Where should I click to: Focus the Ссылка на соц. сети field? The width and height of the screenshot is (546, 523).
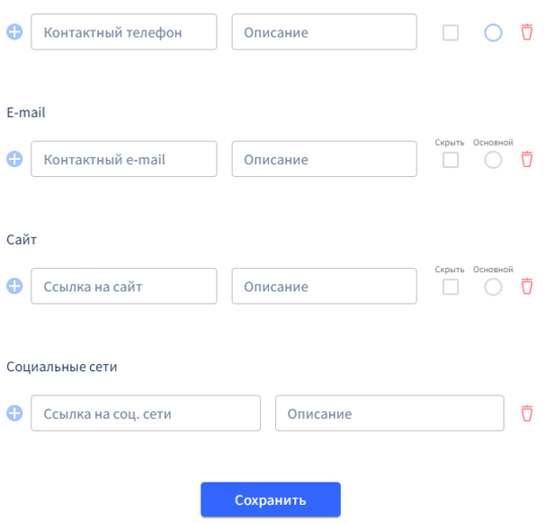pos(146,413)
